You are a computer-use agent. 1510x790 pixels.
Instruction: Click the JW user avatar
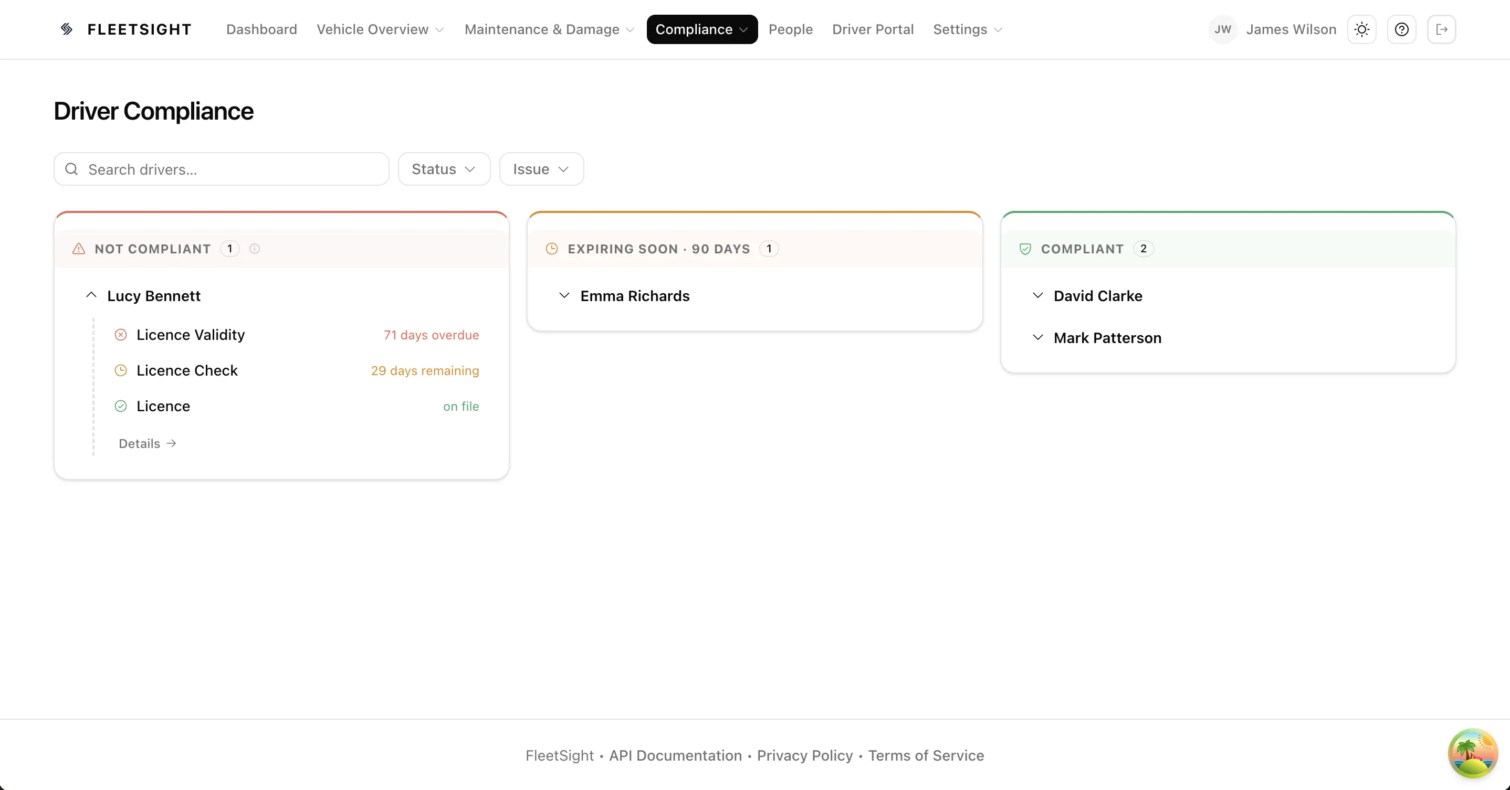click(x=1223, y=29)
